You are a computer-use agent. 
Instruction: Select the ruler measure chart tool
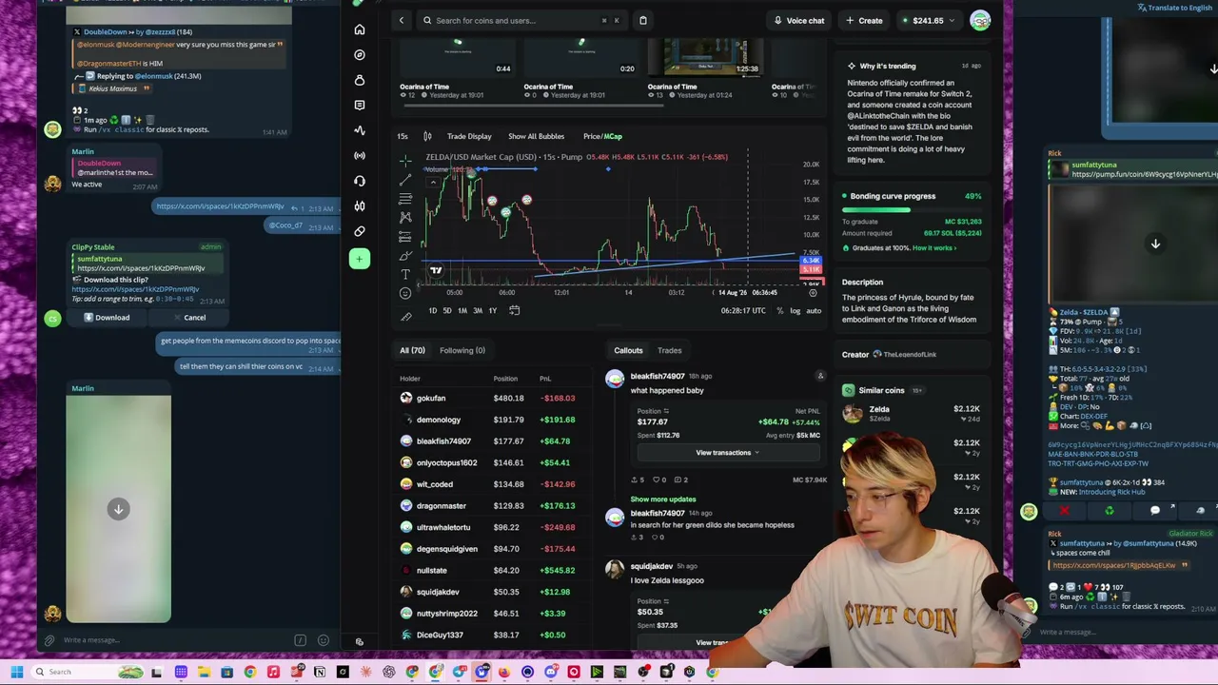[x=405, y=317]
